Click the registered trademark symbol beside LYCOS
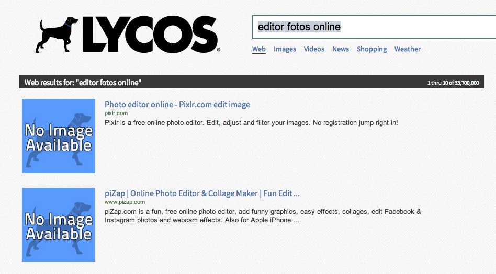This screenshot has width=496, height=274. pos(219,50)
